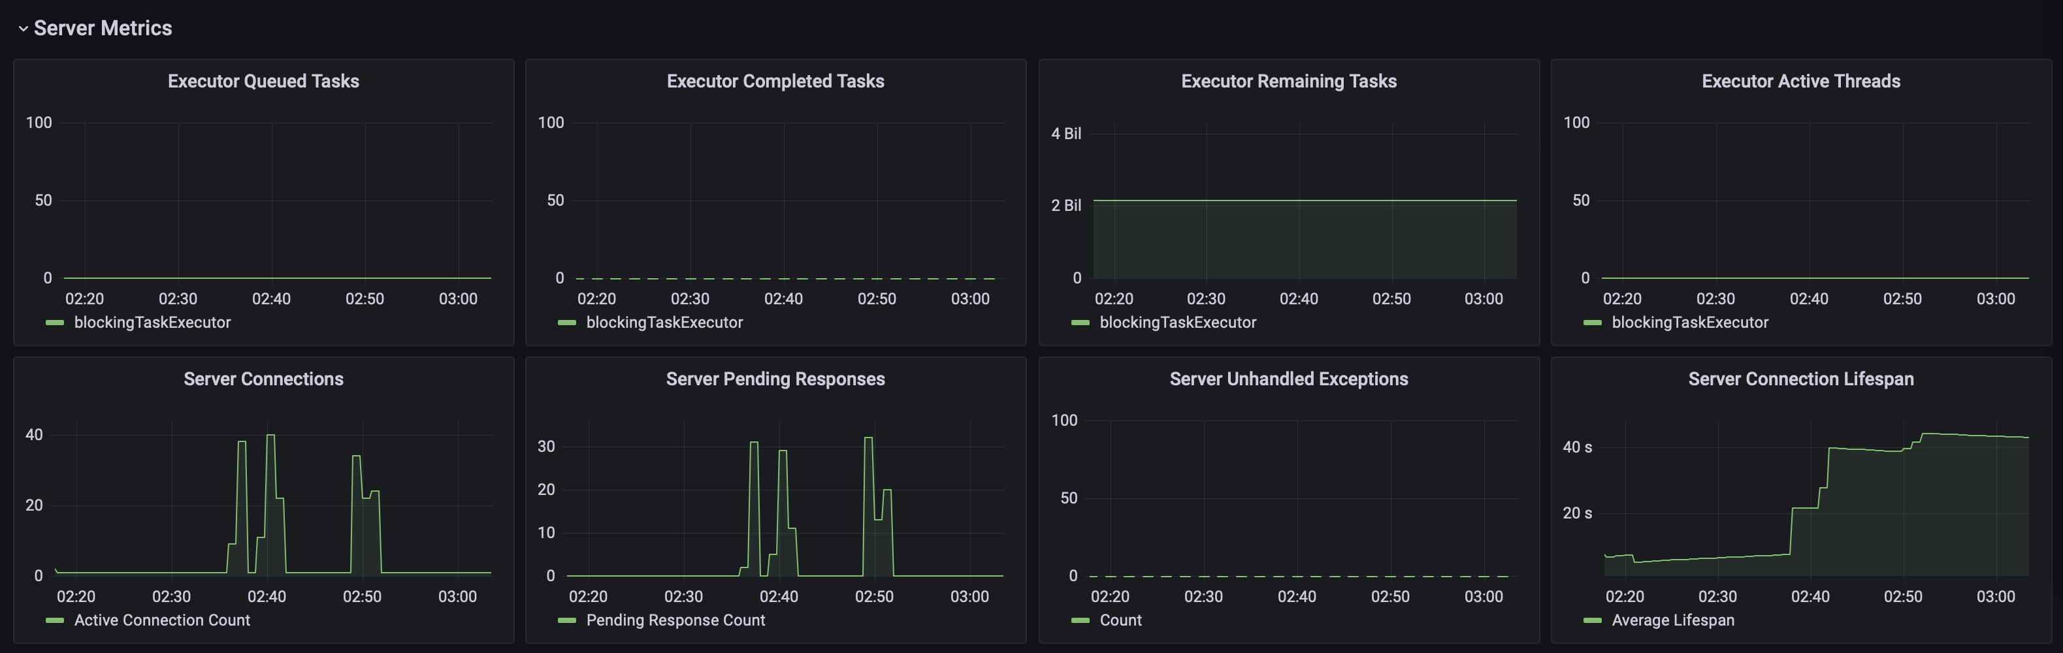Collapse the Server Metrics row chevron
The height and width of the screenshot is (653, 2063).
click(x=24, y=29)
